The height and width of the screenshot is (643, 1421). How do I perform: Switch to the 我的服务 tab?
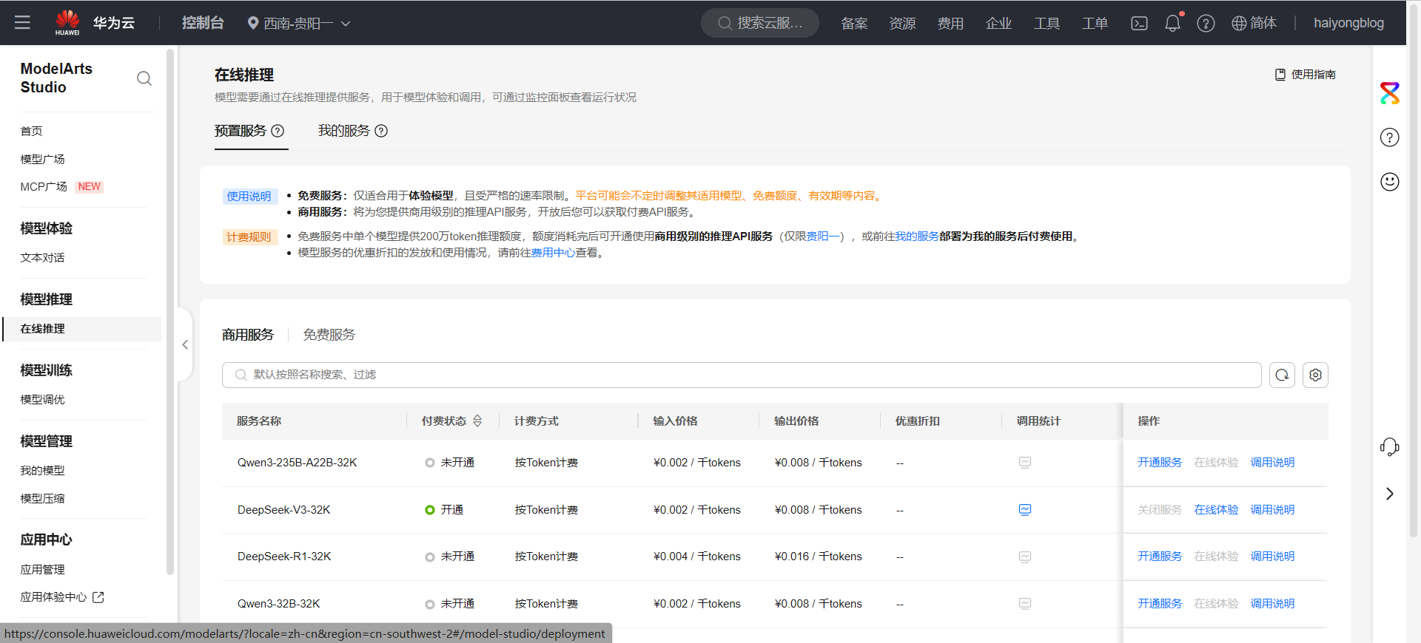[344, 131]
